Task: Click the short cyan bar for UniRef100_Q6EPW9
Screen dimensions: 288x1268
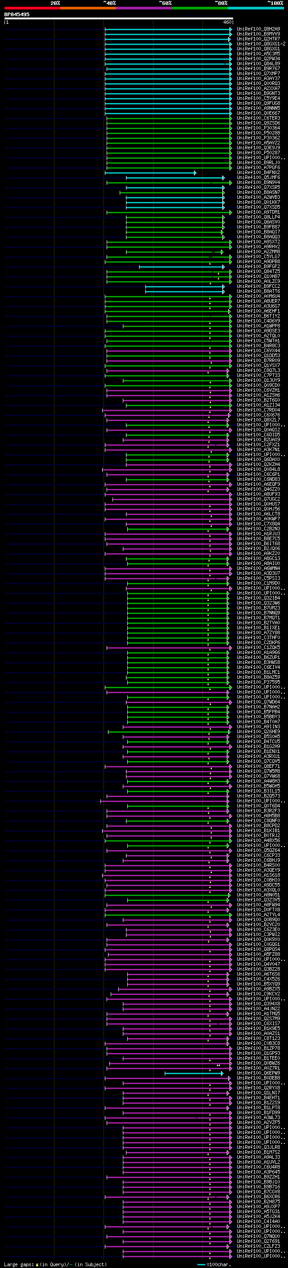Action: coord(194,1073)
